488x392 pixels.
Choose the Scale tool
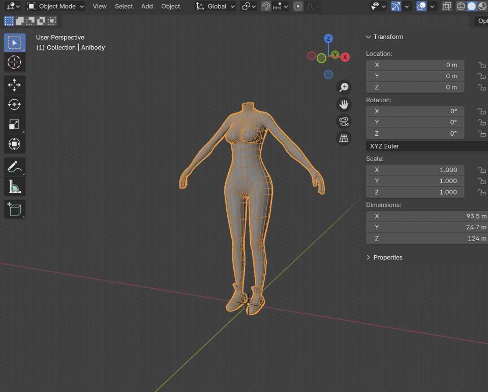click(x=14, y=124)
